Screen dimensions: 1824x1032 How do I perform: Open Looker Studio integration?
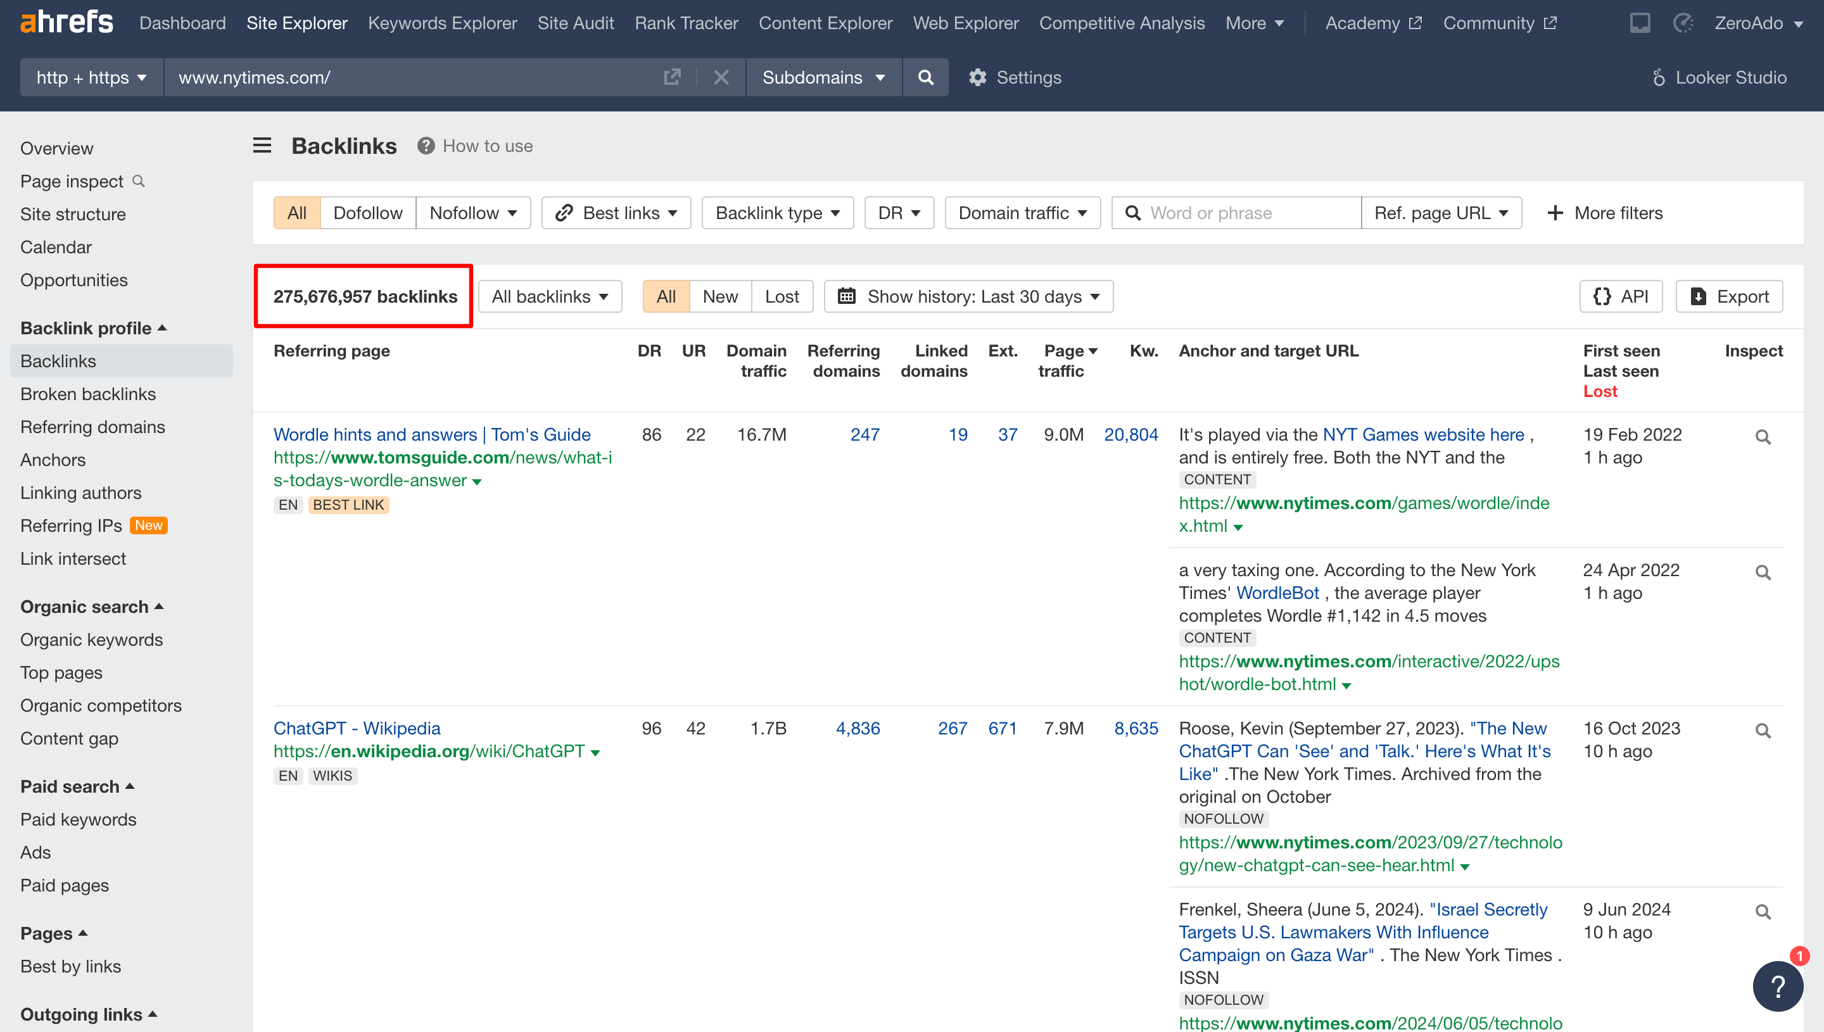(1721, 77)
